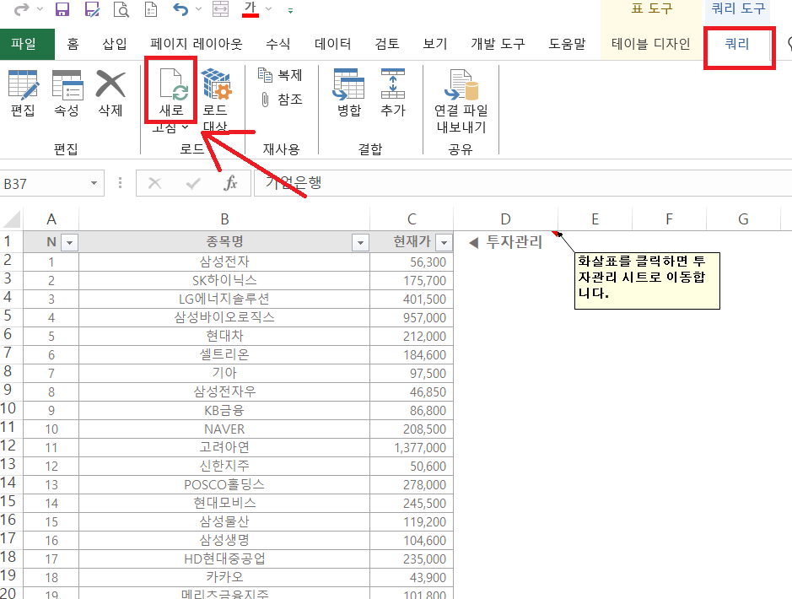This screenshot has width=792, height=599.
Task: Click the ◀ 투자관리 link cell
Action: (505, 242)
